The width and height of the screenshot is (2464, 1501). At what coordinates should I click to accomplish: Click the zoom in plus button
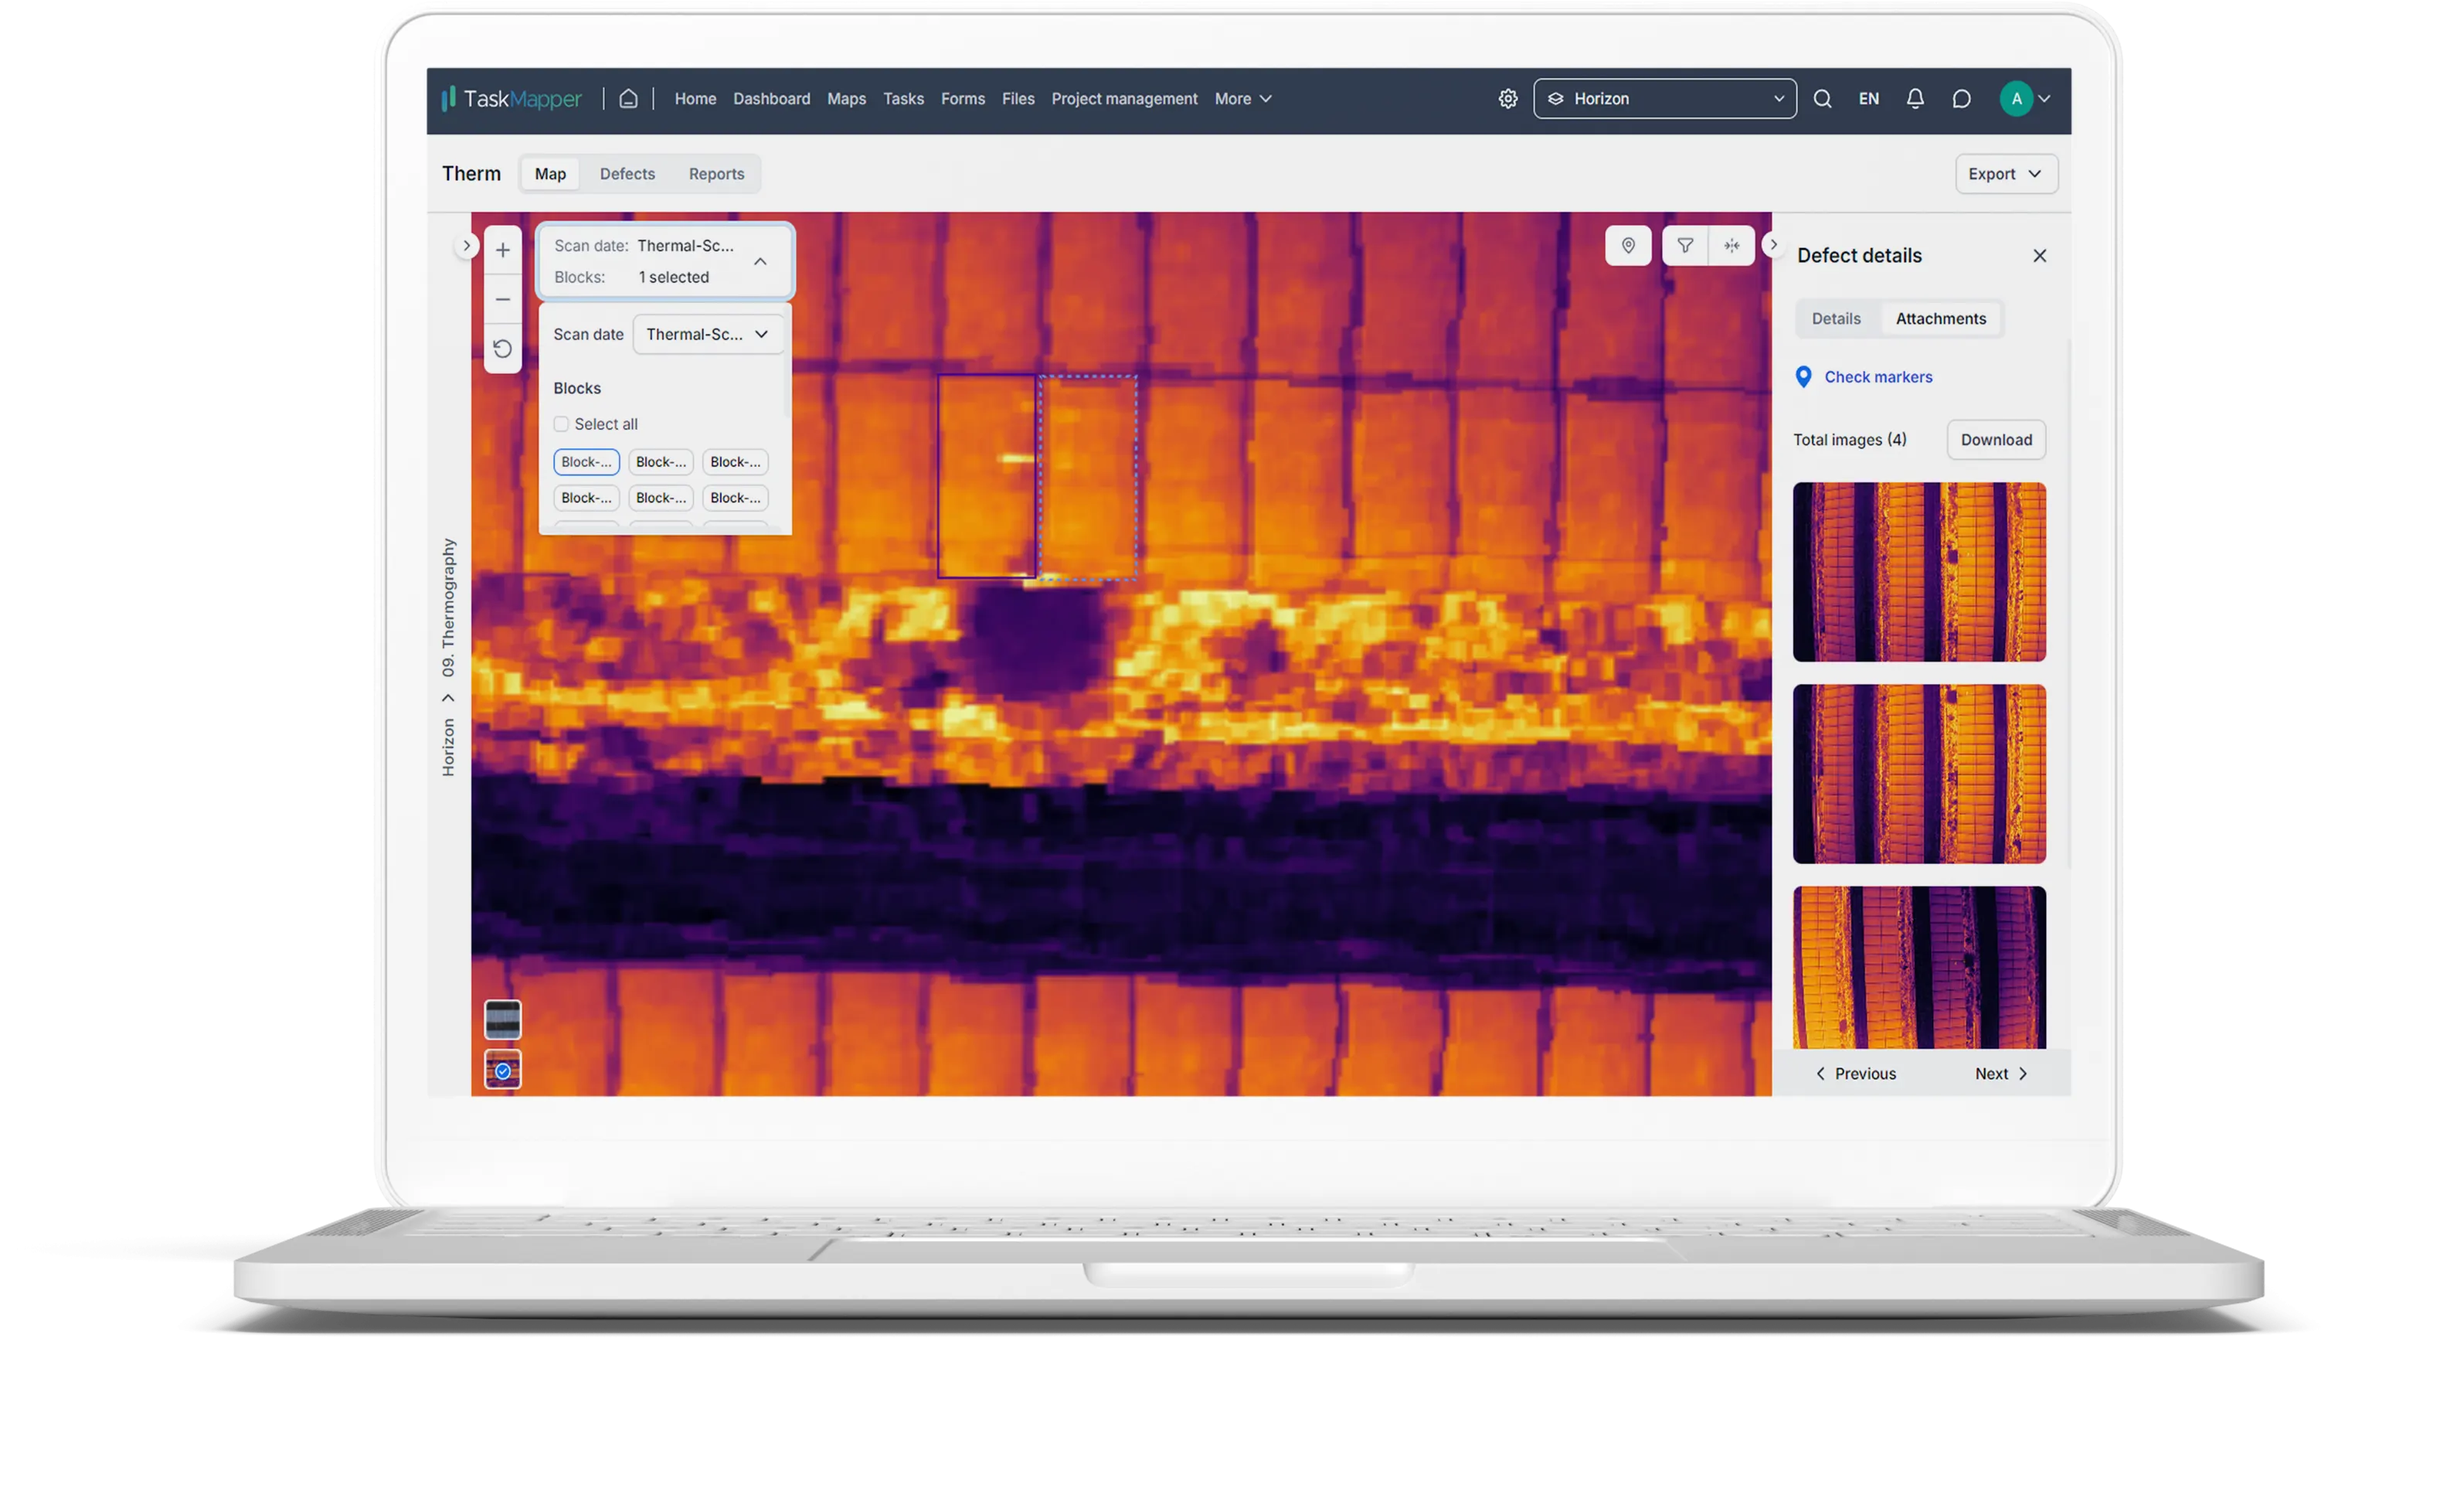(502, 250)
